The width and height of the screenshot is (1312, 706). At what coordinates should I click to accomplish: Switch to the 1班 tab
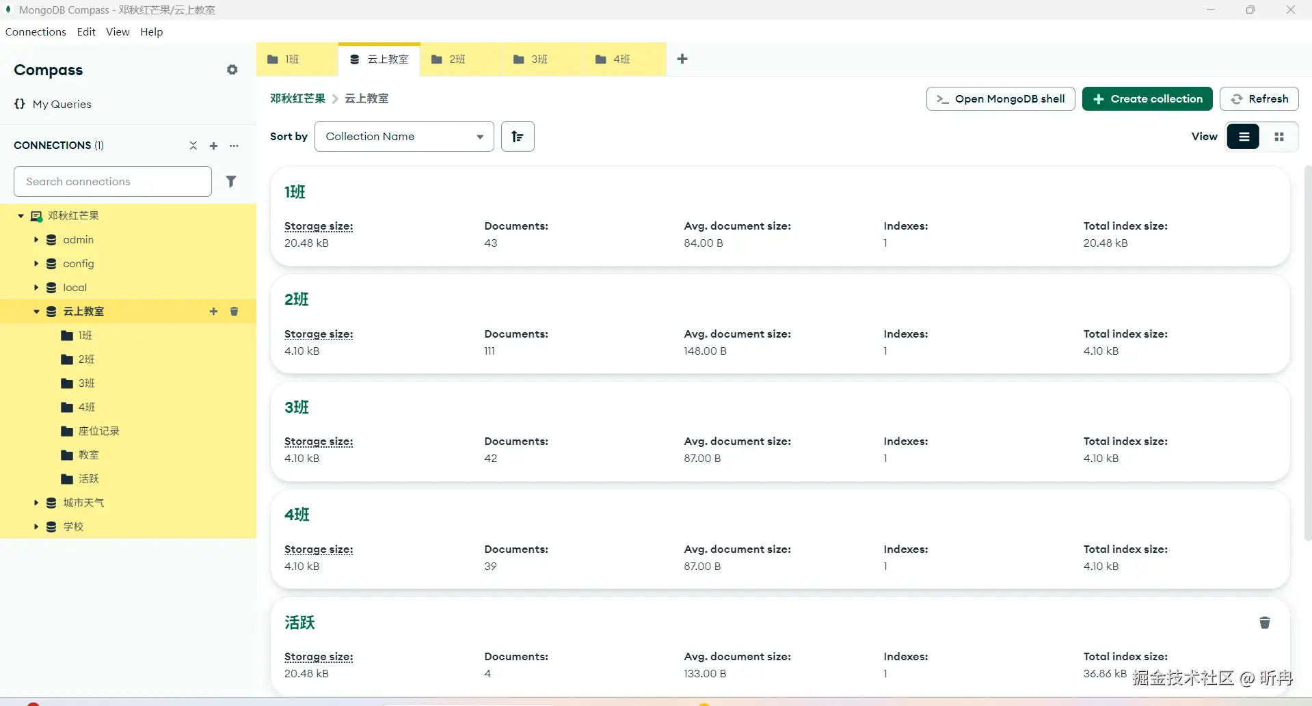click(x=297, y=59)
